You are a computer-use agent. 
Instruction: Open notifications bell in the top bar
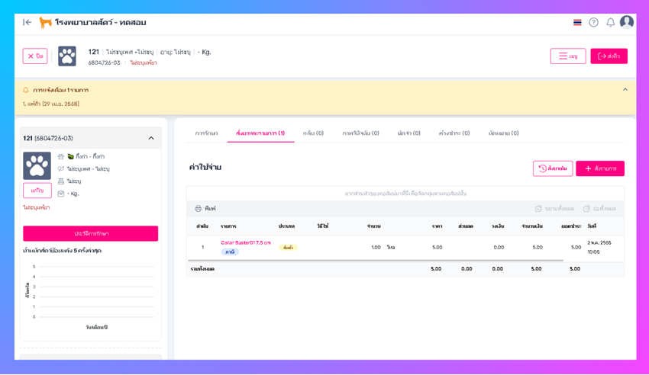[611, 22]
